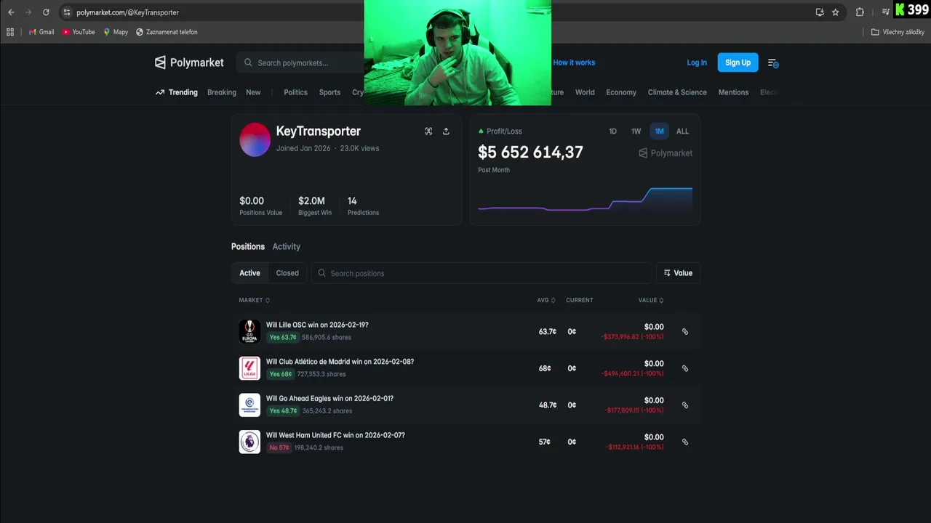
Task: Open Mapy bookmark
Action: click(x=116, y=32)
